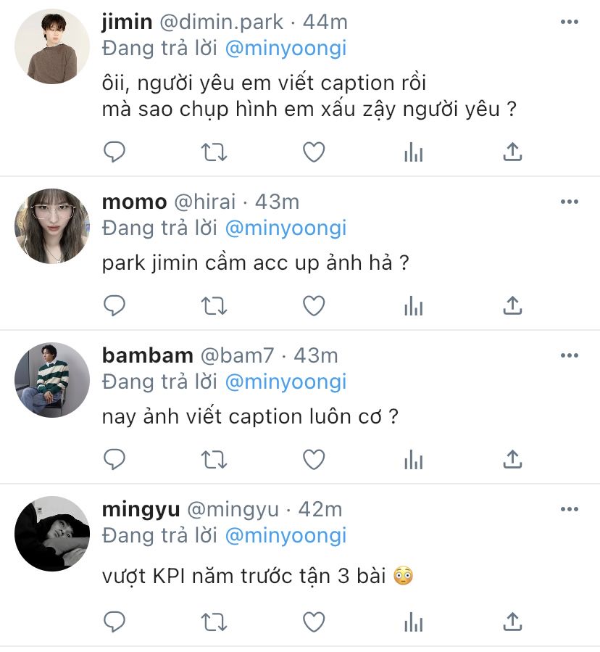Retweet mingyu's KPI tweet
This screenshot has height=652, width=600.
pos(214,622)
